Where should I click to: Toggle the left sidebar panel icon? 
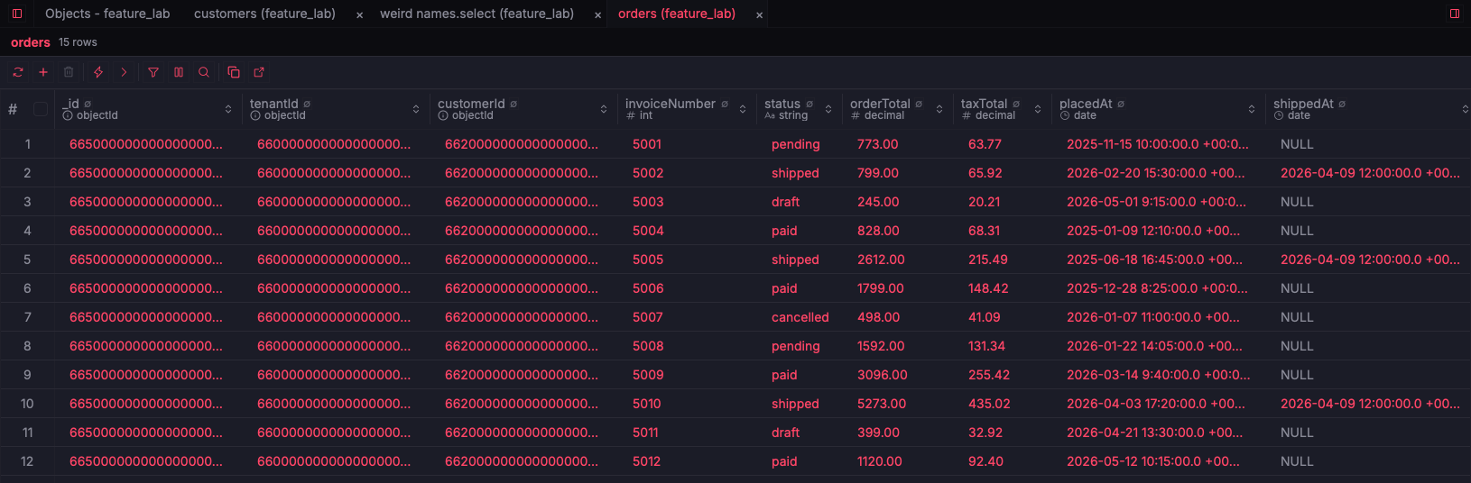[x=17, y=14]
